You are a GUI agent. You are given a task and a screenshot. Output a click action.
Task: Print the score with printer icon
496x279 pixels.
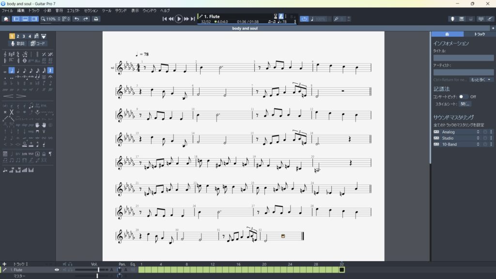point(96,19)
